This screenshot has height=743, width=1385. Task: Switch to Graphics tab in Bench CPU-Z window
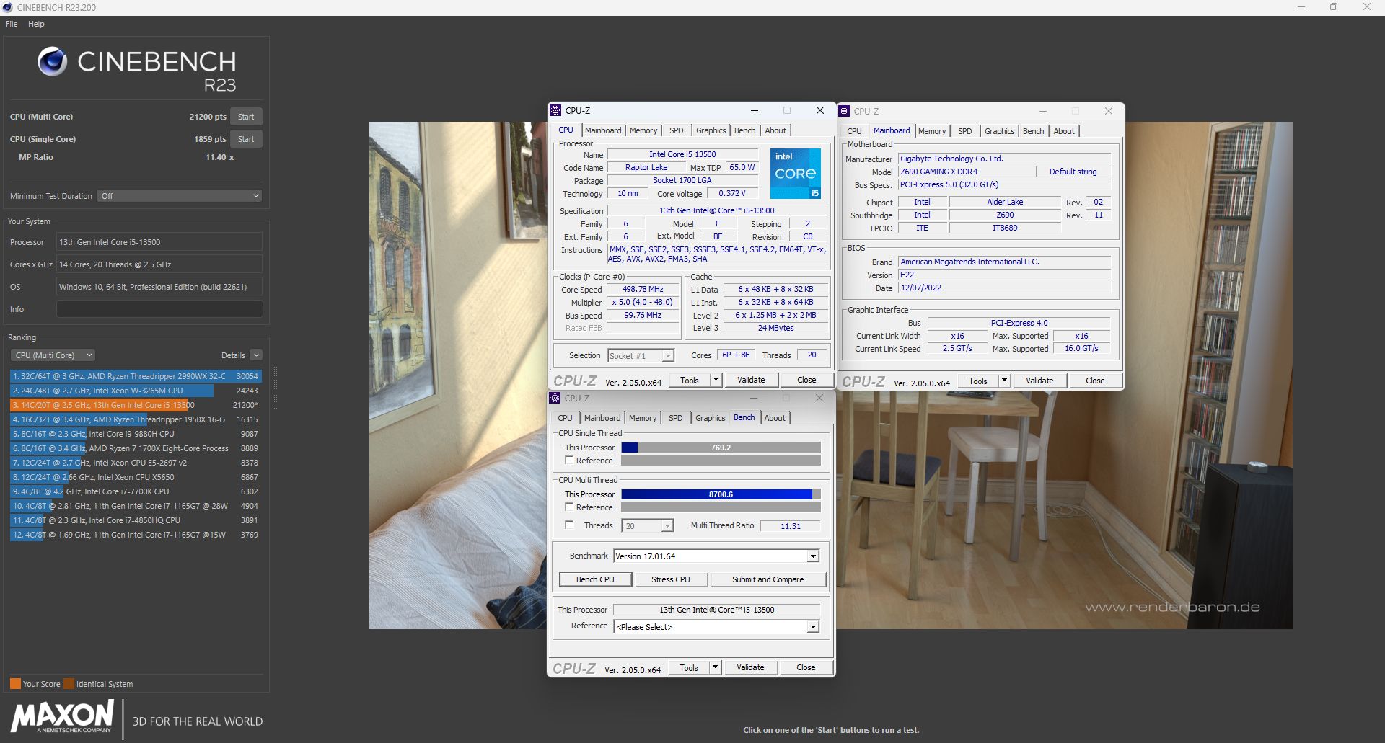[x=711, y=418]
